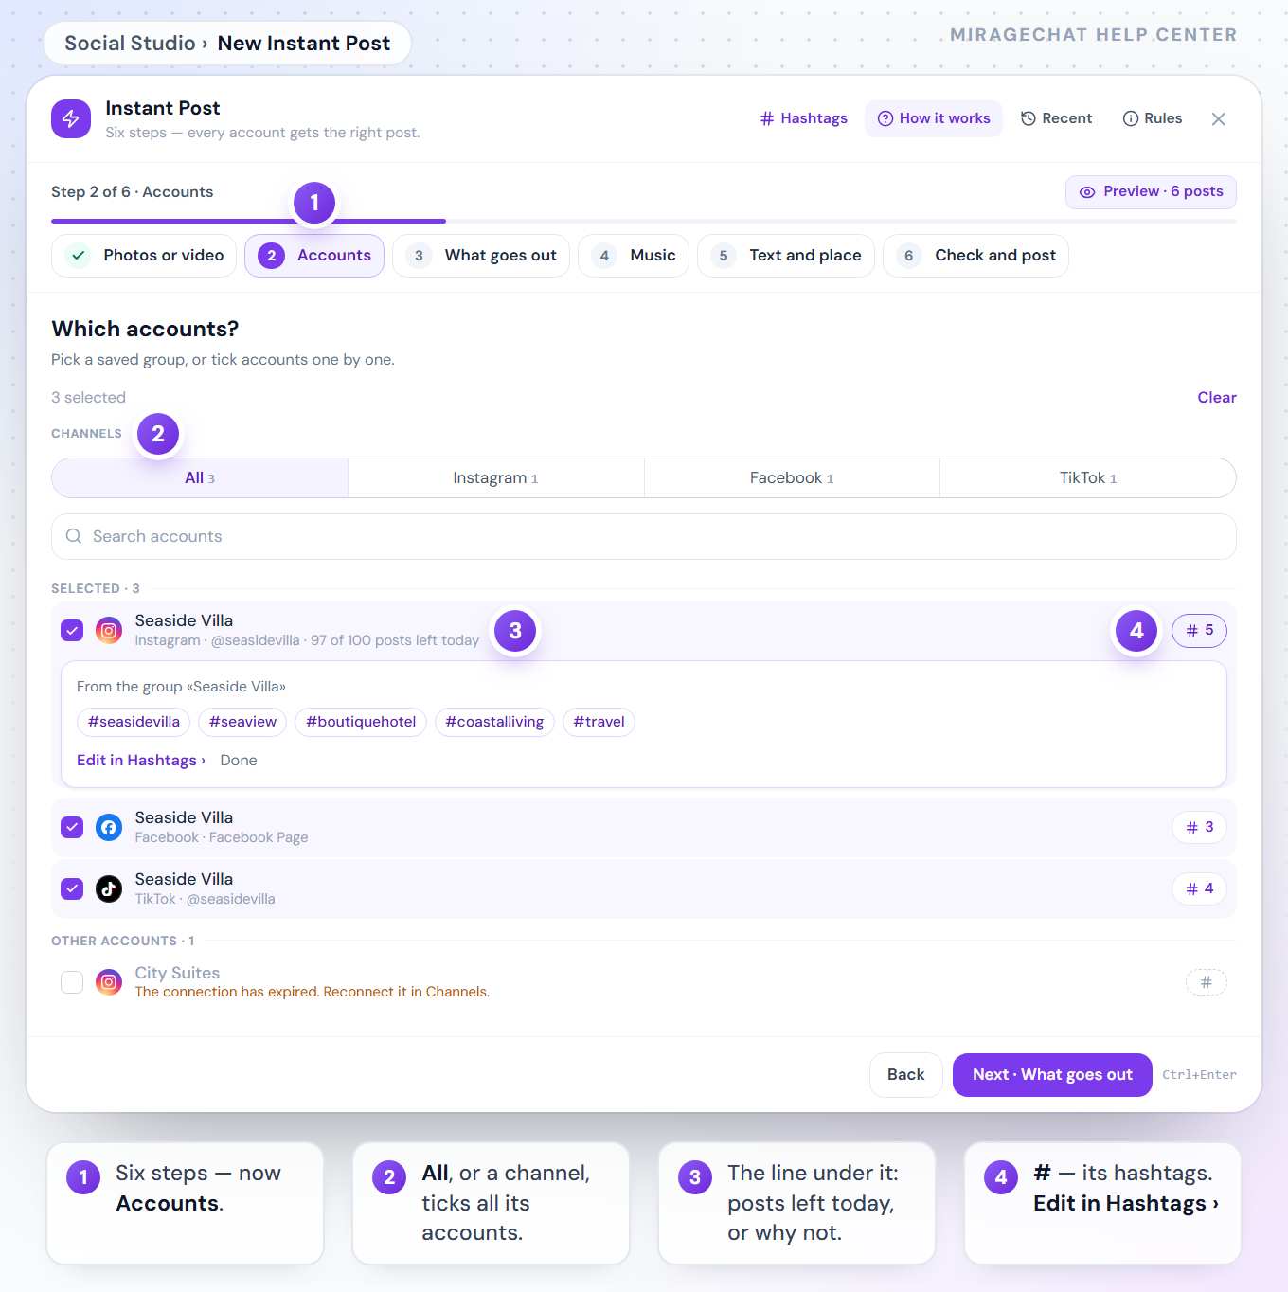Uncheck the Seaside Villa Facebook Page

click(x=72, y=827)
